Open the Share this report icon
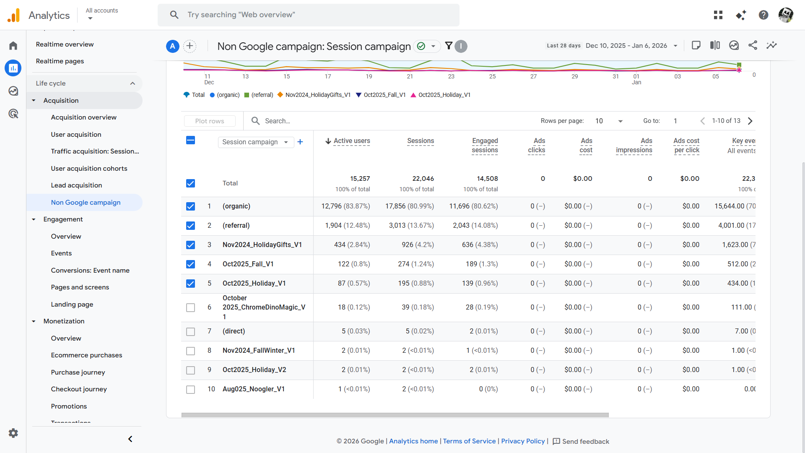The image size is (805, 453). [753, 45]
